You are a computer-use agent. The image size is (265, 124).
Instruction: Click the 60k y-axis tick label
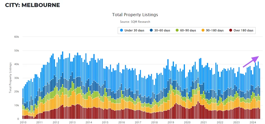[x=17, y=37]
